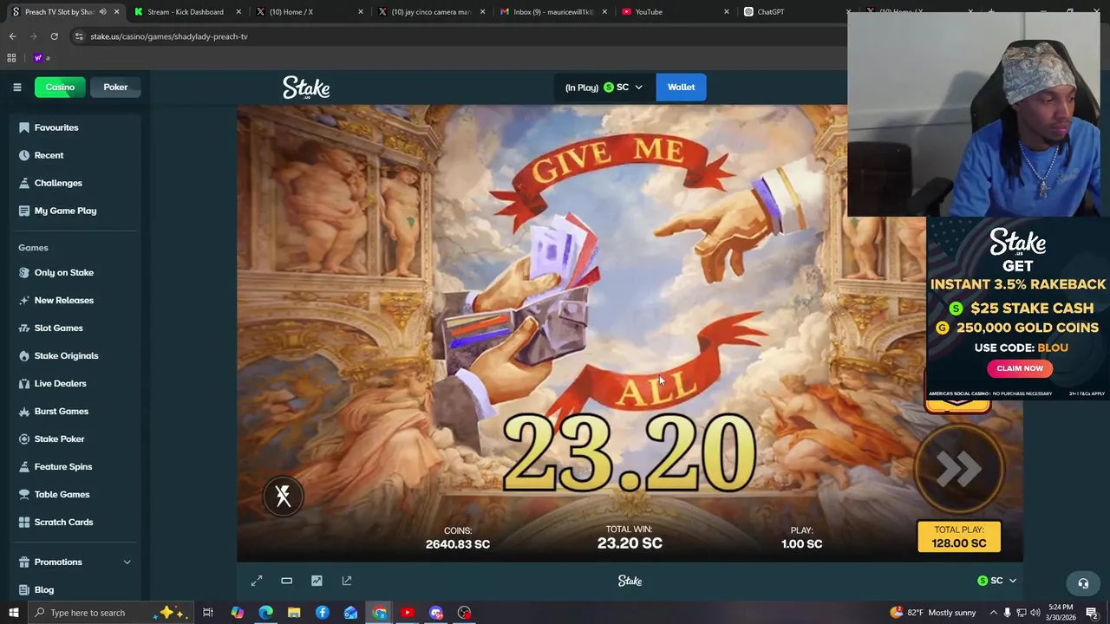
Task: Click the Feature Spins icon
Action: [24, 466]
